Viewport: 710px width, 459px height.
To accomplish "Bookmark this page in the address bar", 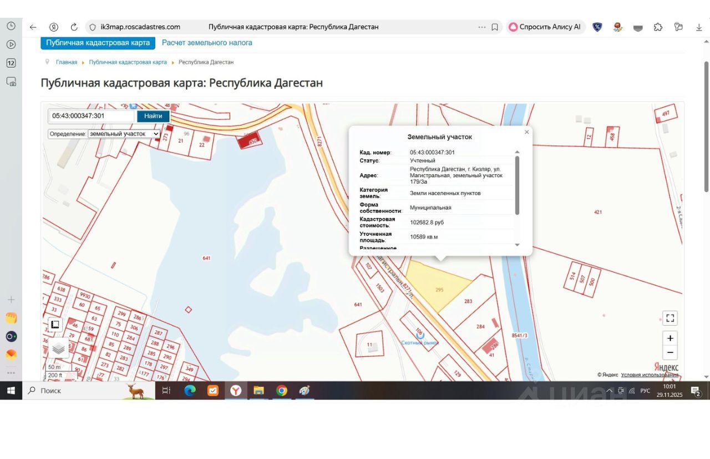I will [x=495, y=27].
